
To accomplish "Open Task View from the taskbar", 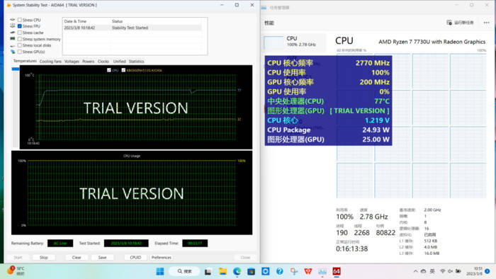I will pos(208,271).
